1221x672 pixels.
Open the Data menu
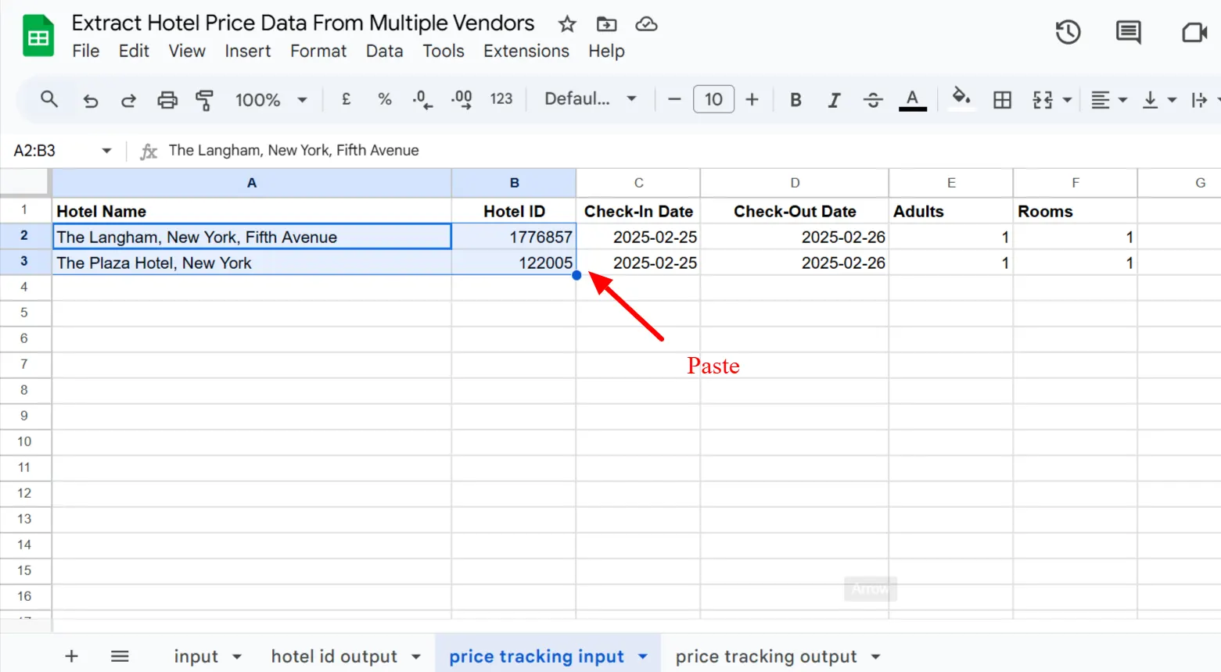385,51
